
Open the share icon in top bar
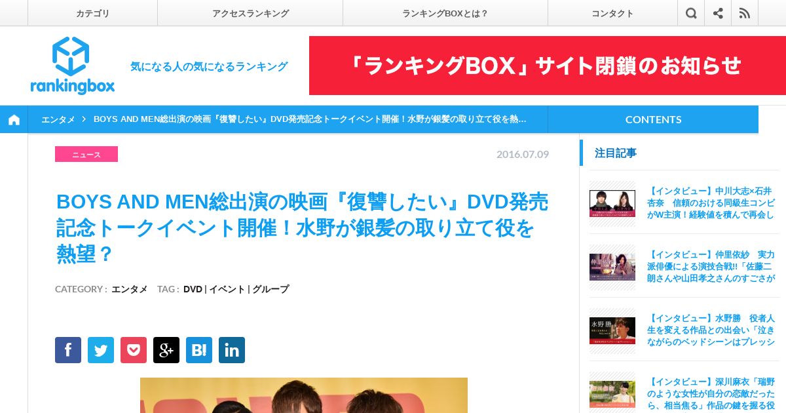pyautogui.click(x=718, y=13)
